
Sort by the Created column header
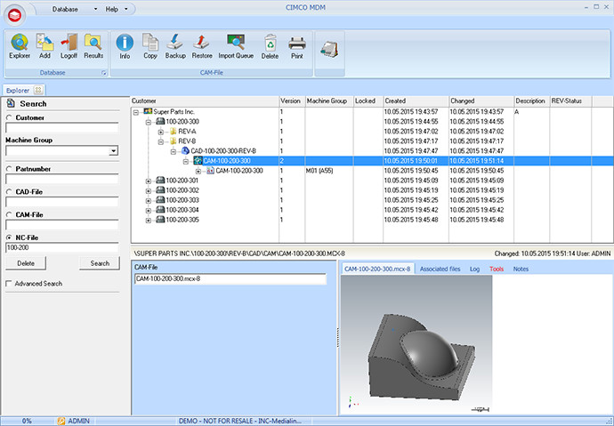point(416,100)
